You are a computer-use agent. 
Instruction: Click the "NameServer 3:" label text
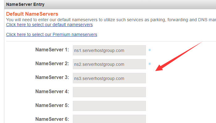coord(52,77)
